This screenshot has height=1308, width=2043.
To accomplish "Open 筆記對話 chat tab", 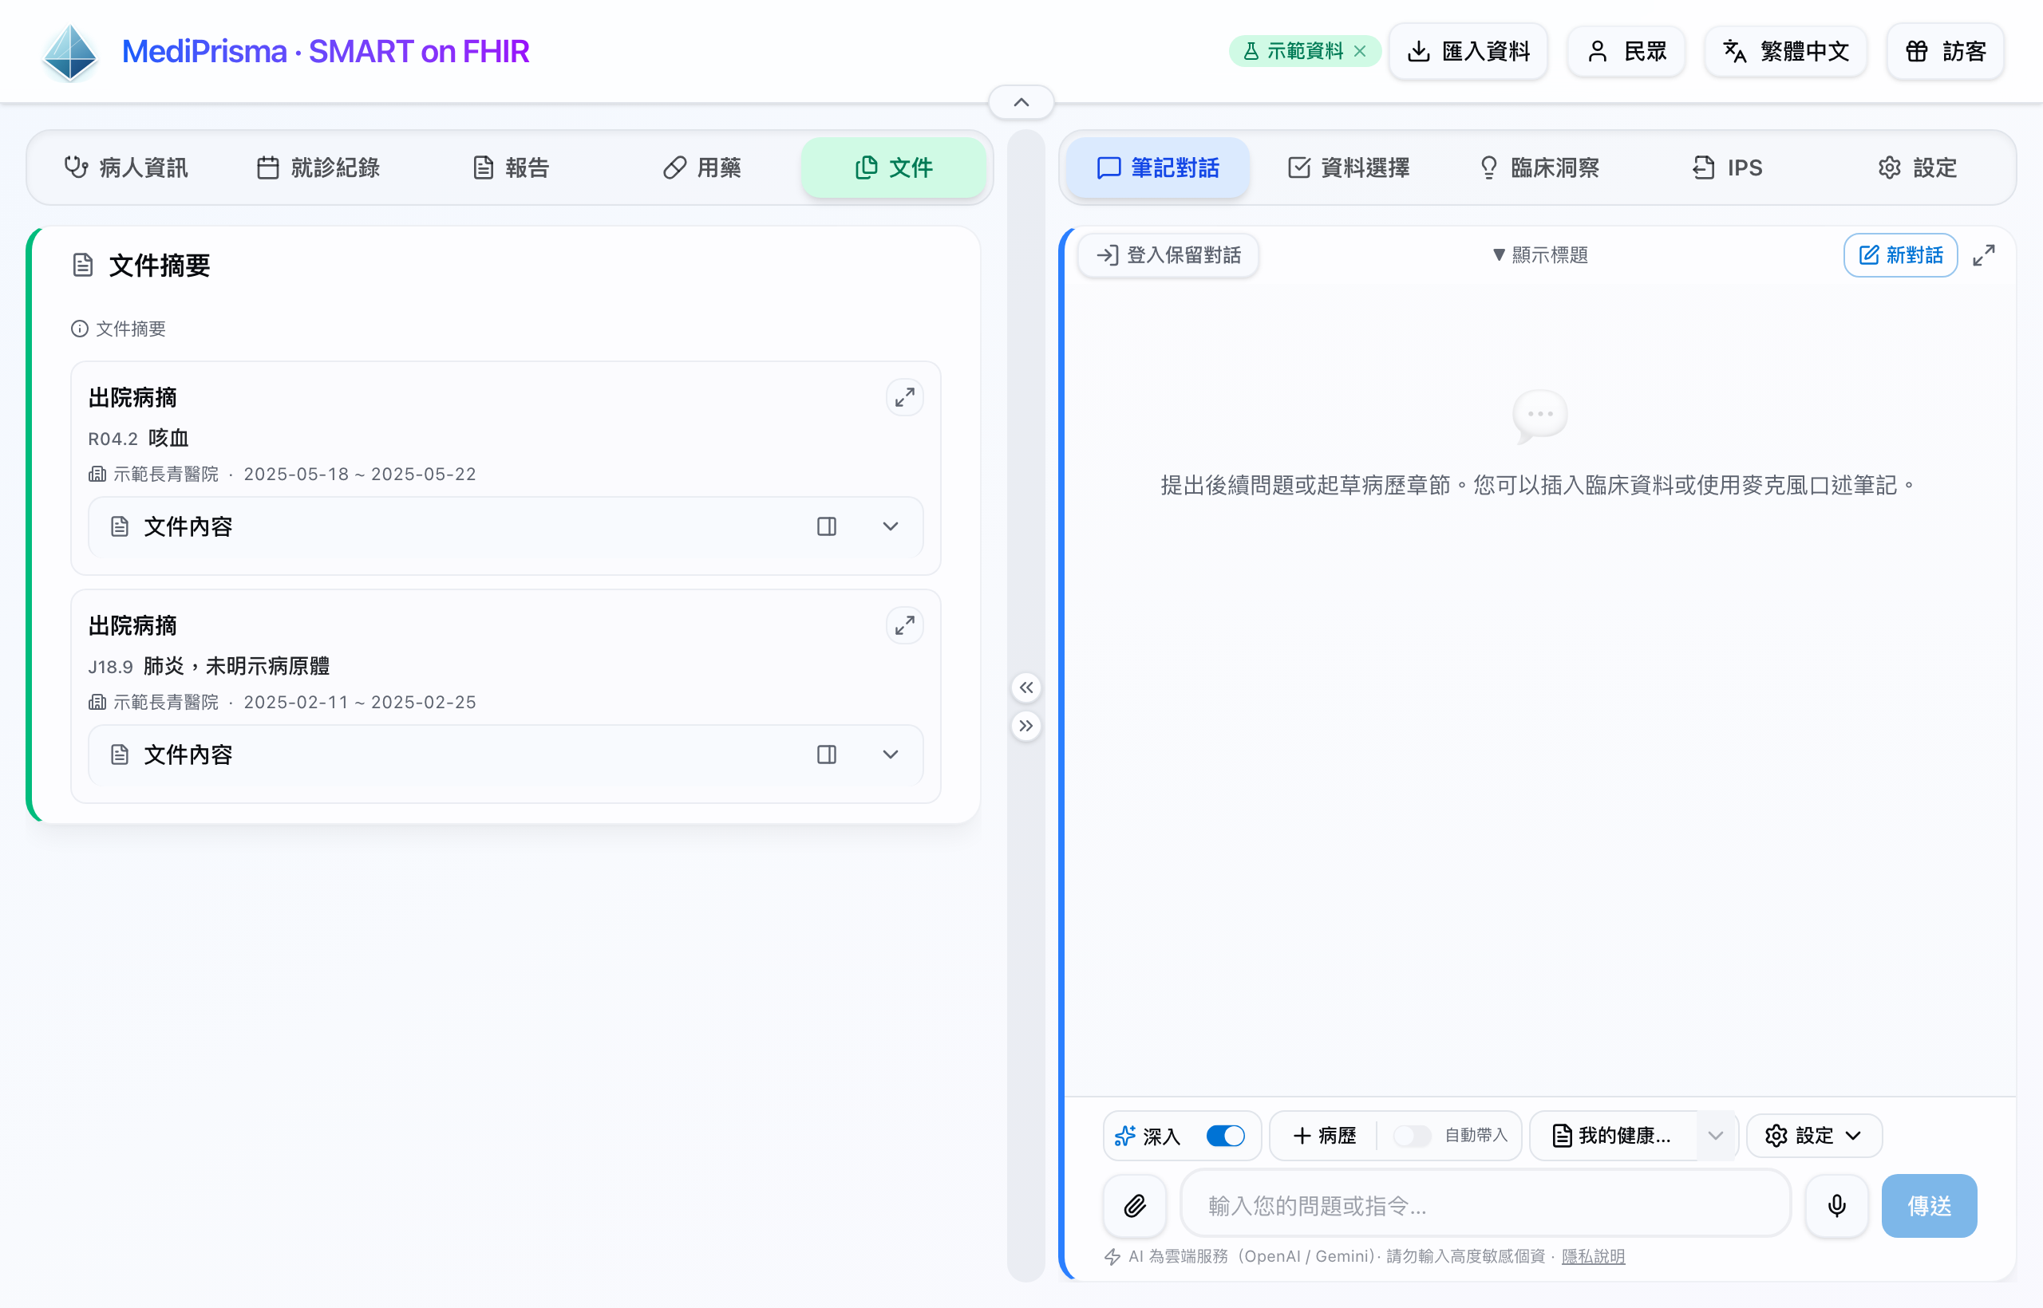I will point(1158,167).
